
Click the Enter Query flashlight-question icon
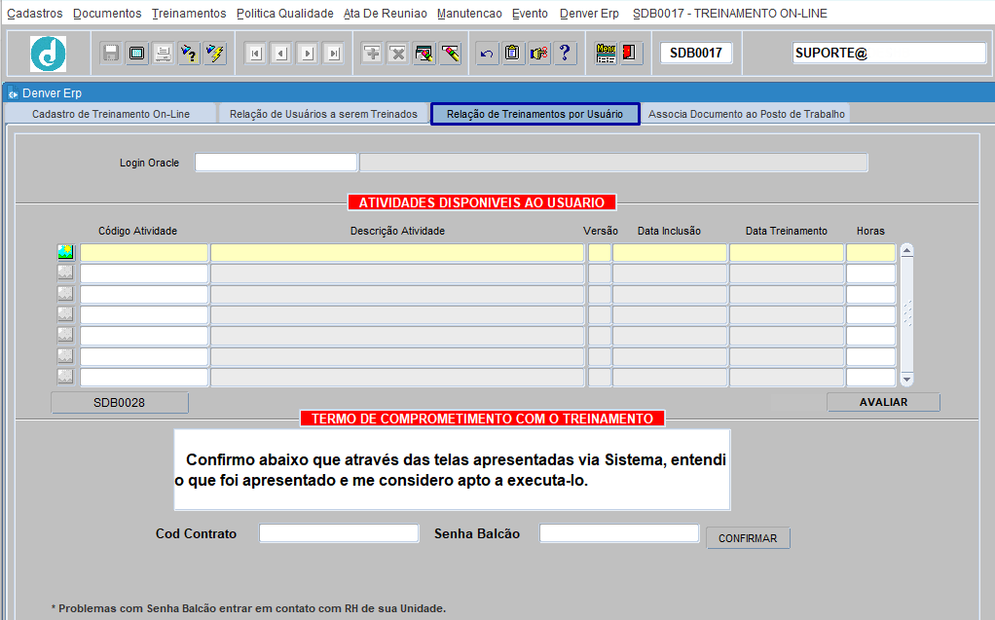(x=189, y=54)
